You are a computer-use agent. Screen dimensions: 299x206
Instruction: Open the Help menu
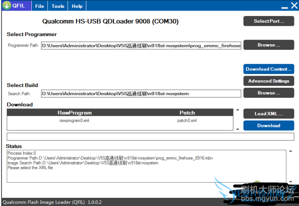click(x=77, y=6)
